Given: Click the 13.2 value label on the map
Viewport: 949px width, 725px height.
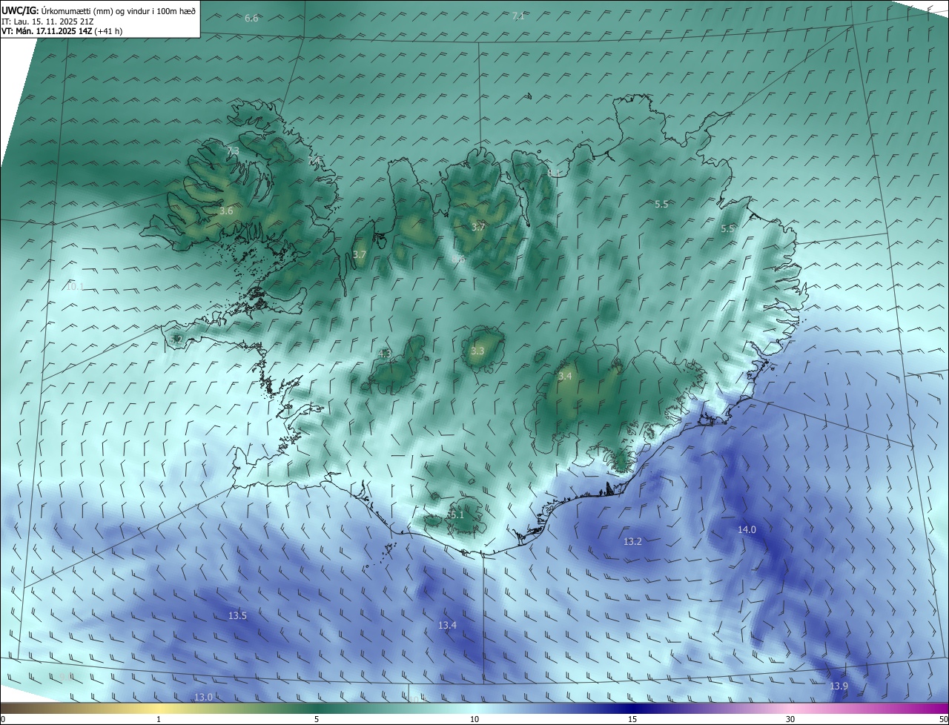Looking at the screenshot, I should pos(632,542).
